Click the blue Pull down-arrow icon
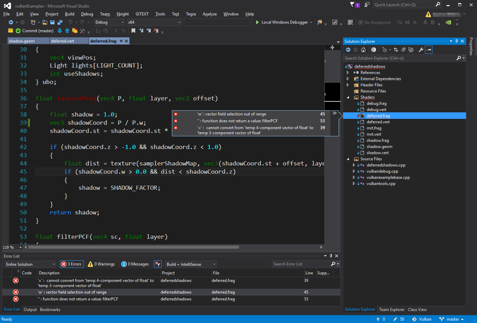 (x=60, y=31)
